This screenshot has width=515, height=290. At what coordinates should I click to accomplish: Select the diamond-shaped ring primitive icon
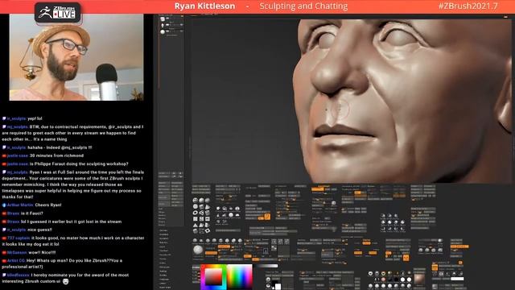click(208, 231)
